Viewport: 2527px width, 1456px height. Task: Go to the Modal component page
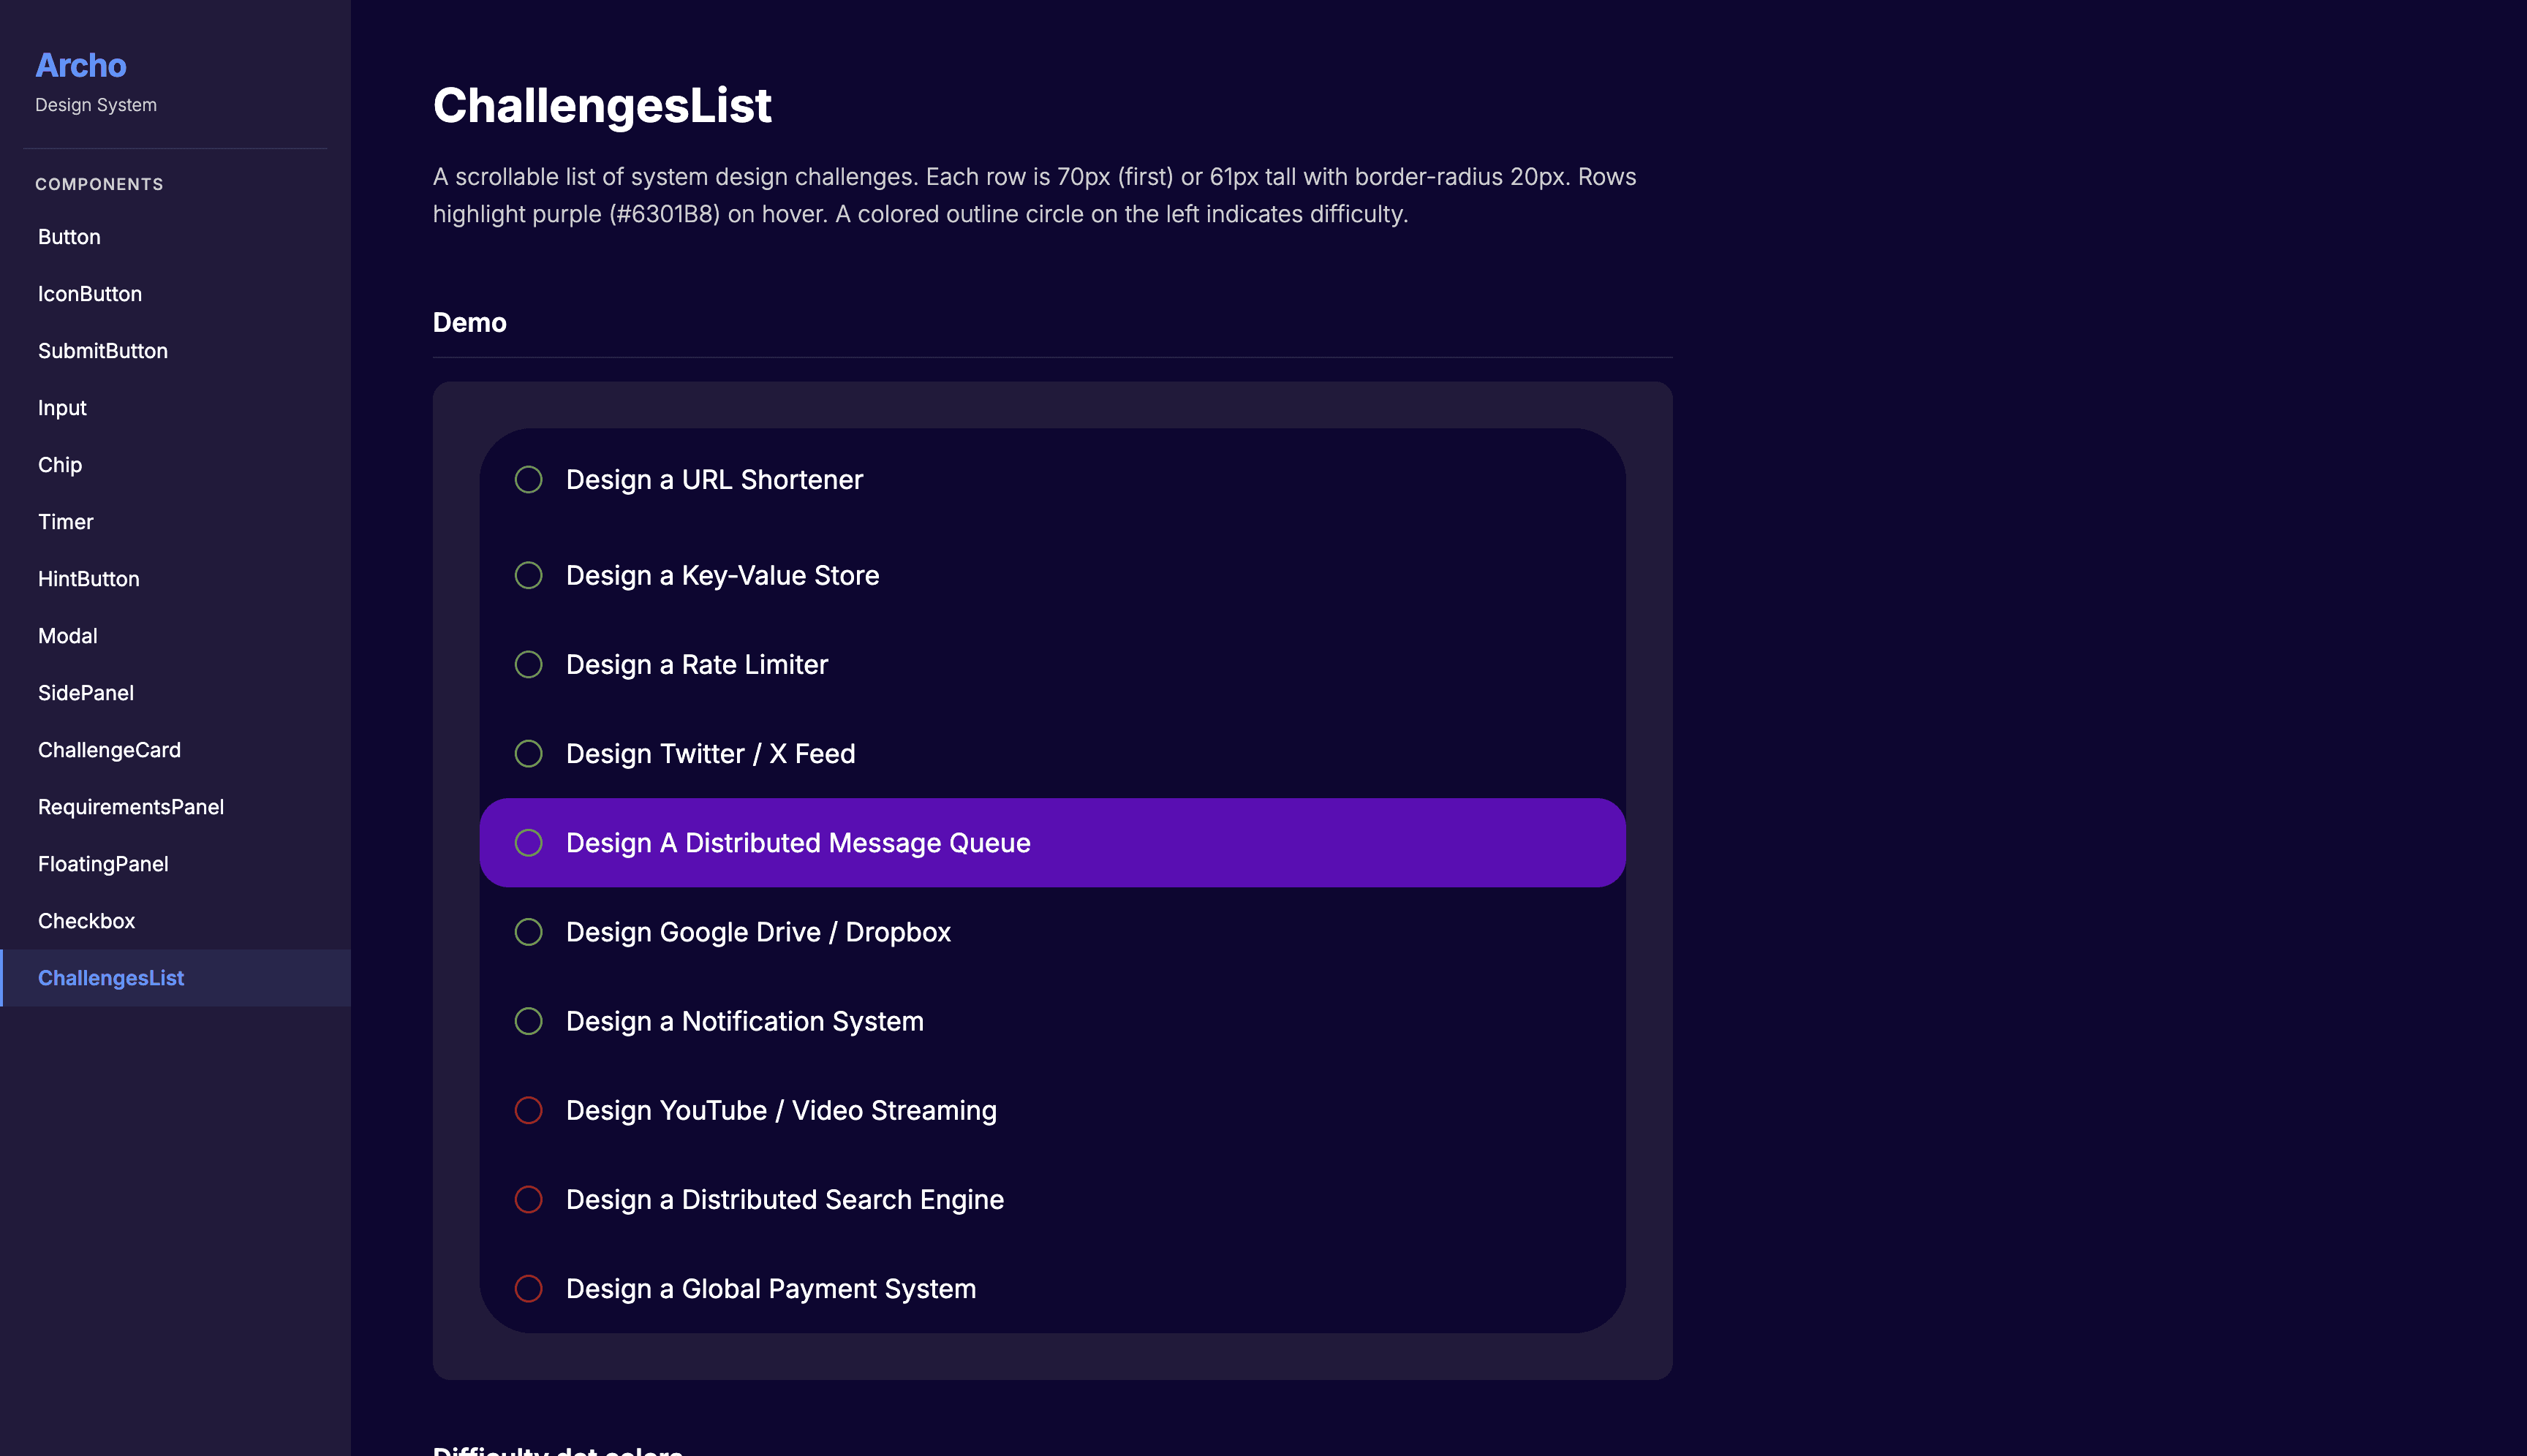tap(67, 636)
